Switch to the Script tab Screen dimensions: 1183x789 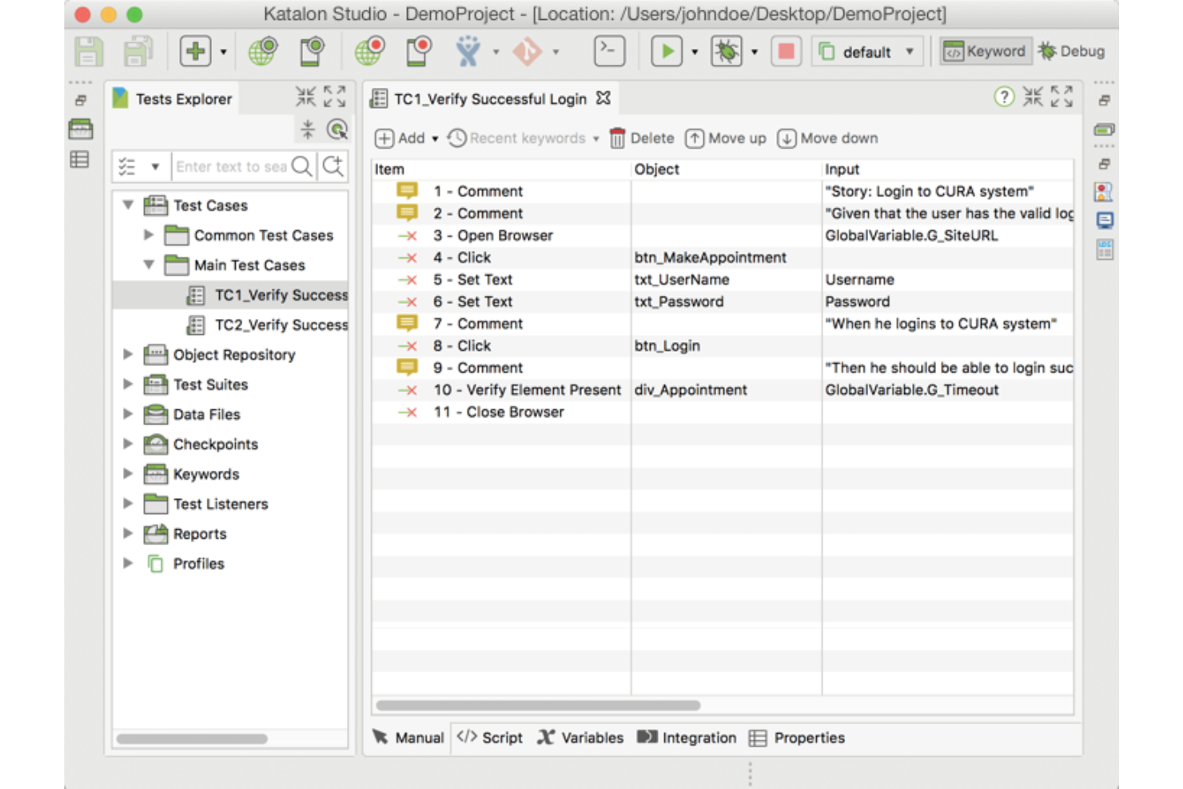[x=489, y=737]
